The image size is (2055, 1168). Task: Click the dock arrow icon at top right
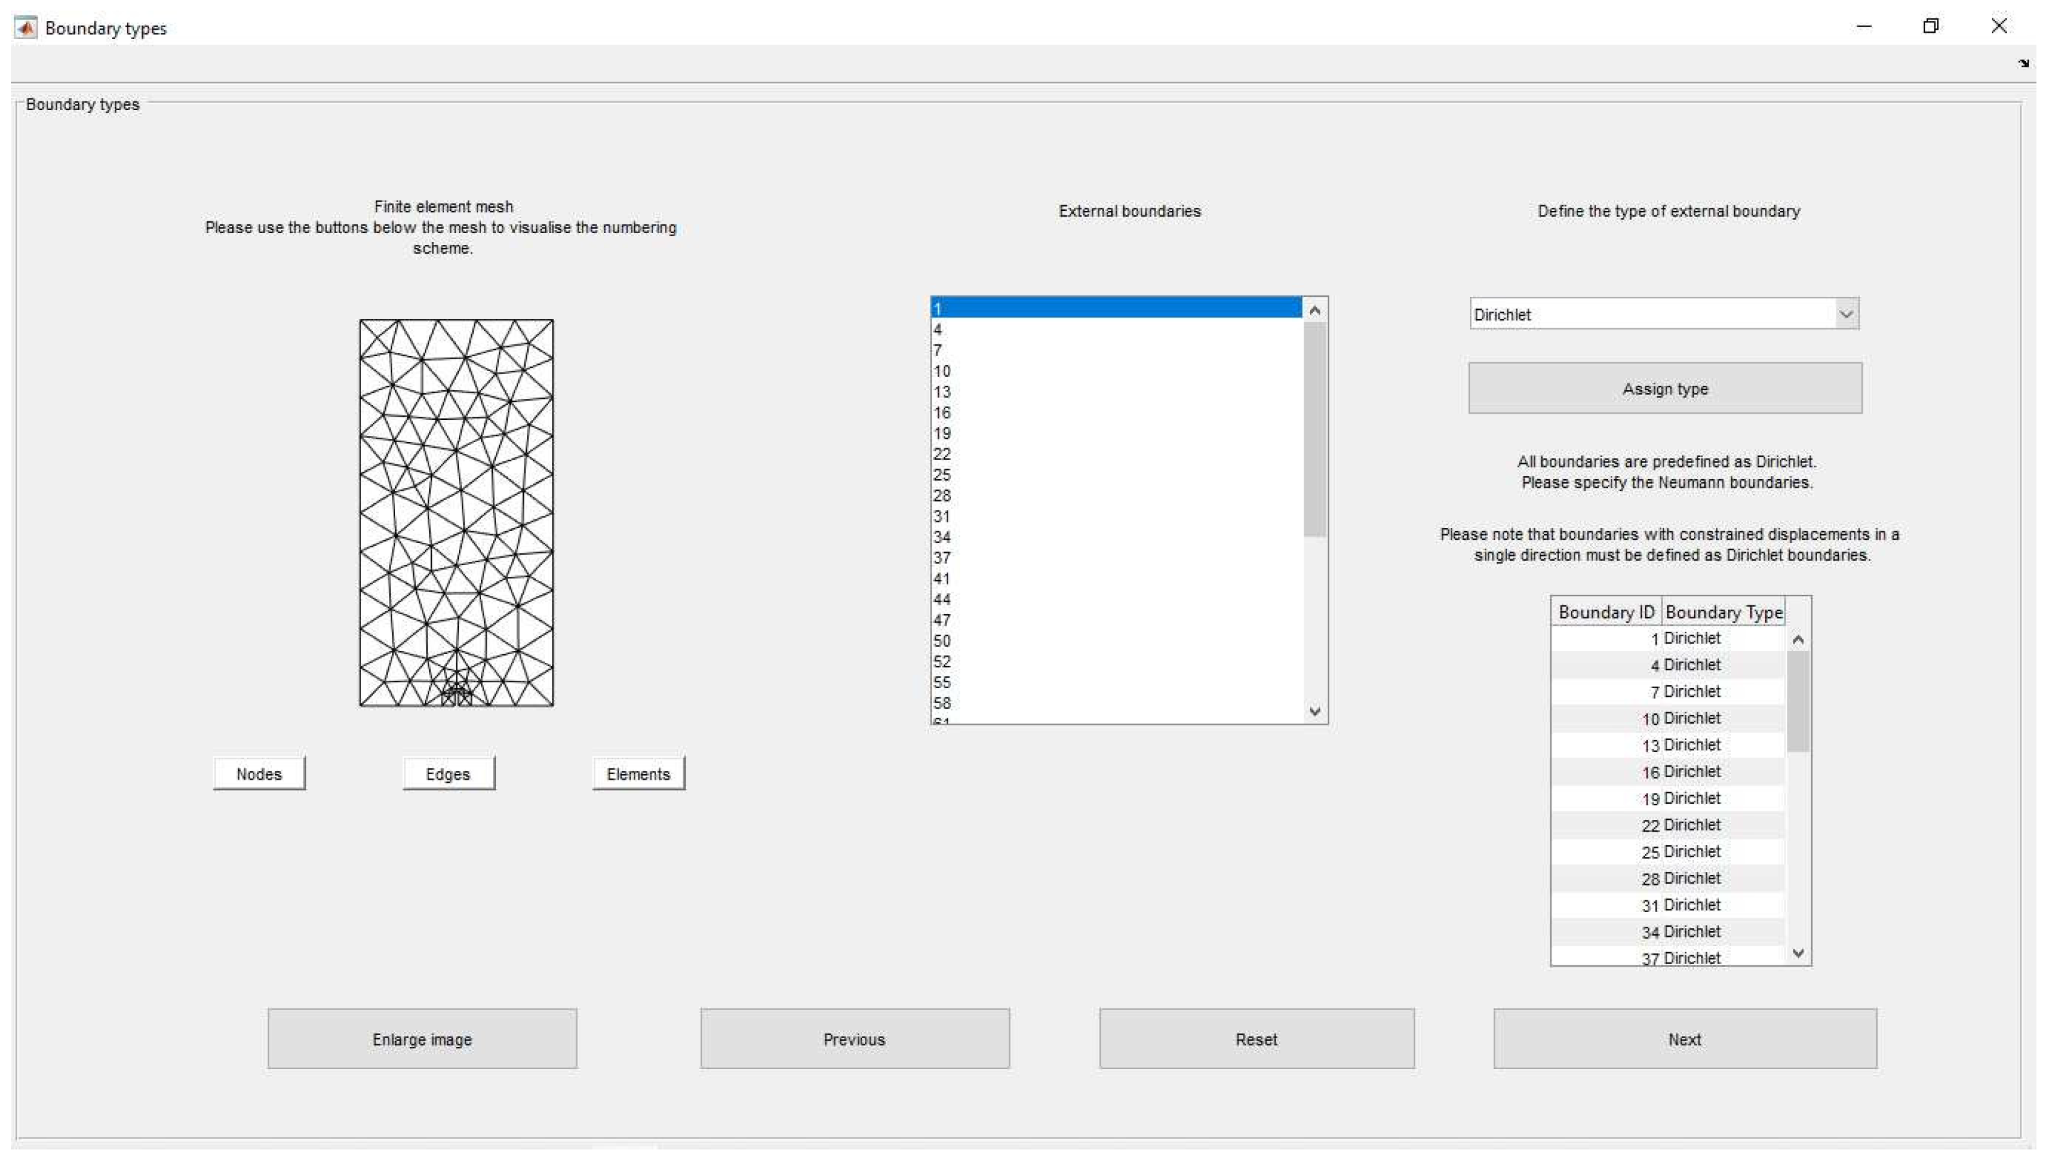pyautogui.click(x=2023, y=63)
